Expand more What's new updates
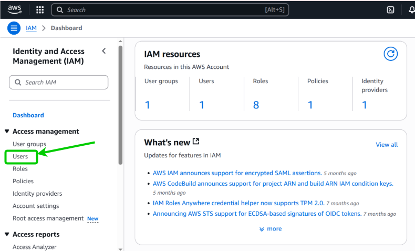Image resolution: width=415 pixels, height=251 pixels. pyautogui.click(x=271, y=229)
